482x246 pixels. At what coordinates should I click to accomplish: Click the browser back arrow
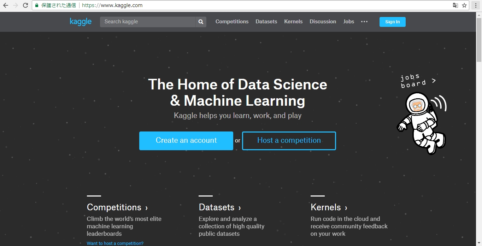point(6,5)
